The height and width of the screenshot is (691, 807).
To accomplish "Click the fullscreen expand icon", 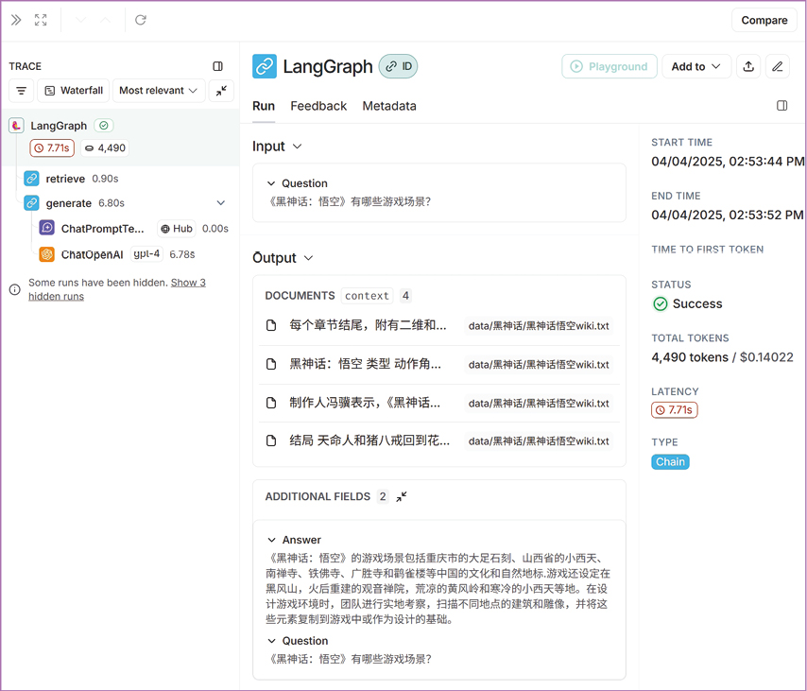I will point(41,20).
